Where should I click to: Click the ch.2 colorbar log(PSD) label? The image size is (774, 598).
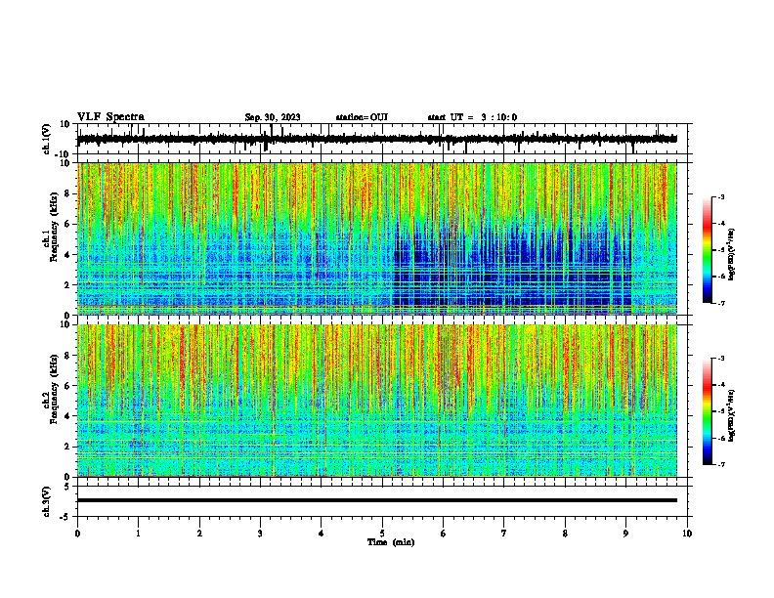pyautogui.click(x=732, y=415)
